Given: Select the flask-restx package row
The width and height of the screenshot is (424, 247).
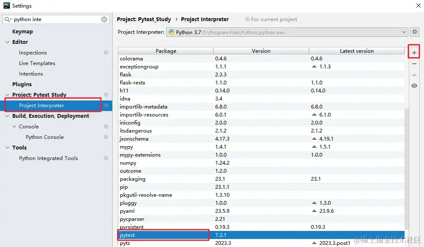Looking at the screenshot, I should pyautogui.click(x=261, y=82).
